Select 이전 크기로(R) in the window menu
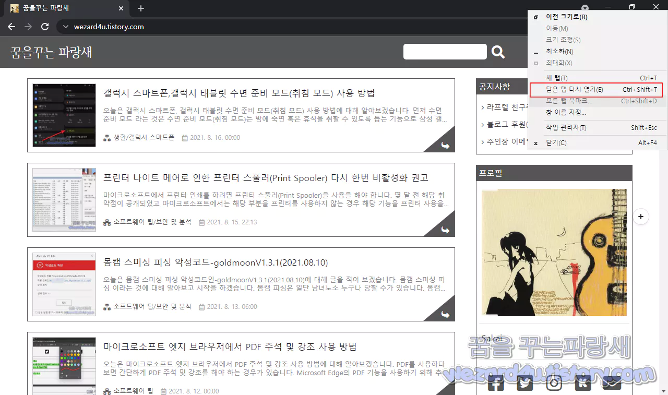This screenshot has height=395, width=668. point(566,17)
